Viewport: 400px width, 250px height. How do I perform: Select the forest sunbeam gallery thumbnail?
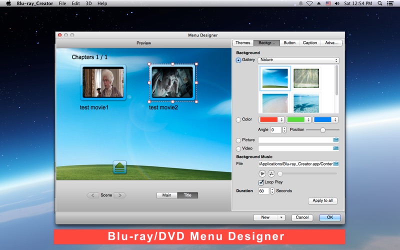(x=306, y=78)
